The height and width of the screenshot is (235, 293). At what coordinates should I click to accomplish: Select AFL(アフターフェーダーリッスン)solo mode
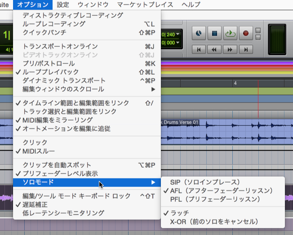[x=223, y=191]
